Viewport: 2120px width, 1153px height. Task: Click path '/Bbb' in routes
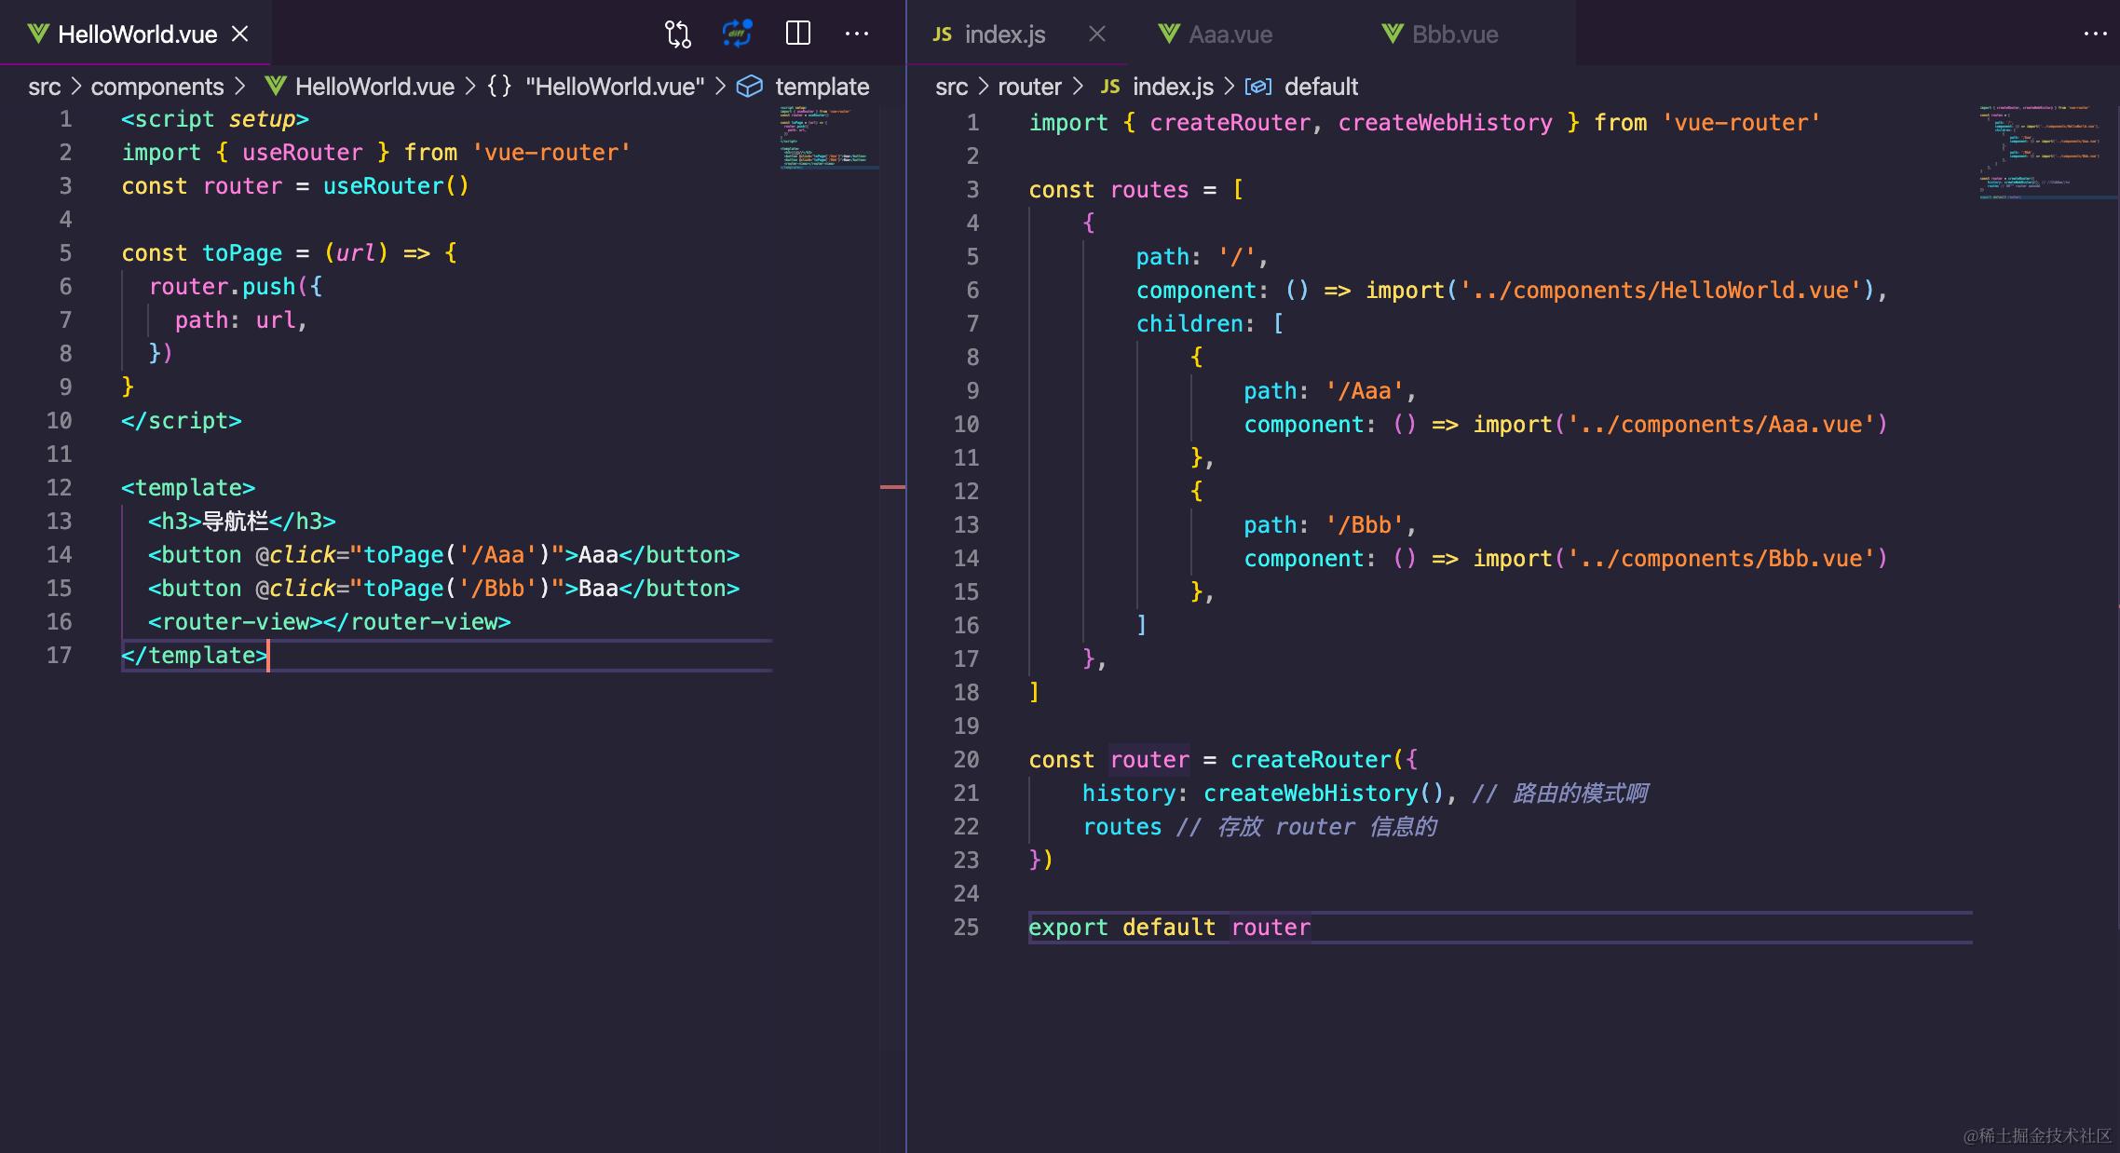(x=1364, y=524)
